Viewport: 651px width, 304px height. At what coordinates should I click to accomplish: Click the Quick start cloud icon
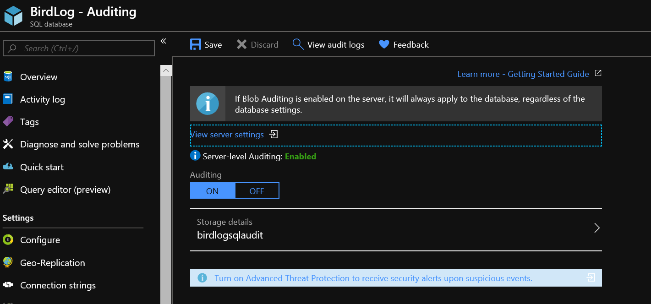click(8, 167)
